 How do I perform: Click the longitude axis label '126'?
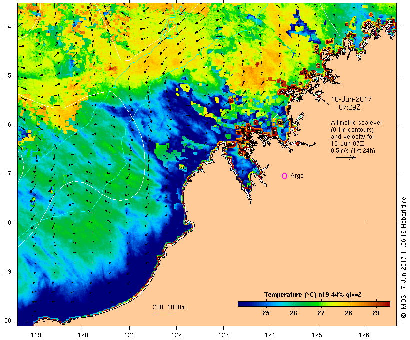(364, 335)
